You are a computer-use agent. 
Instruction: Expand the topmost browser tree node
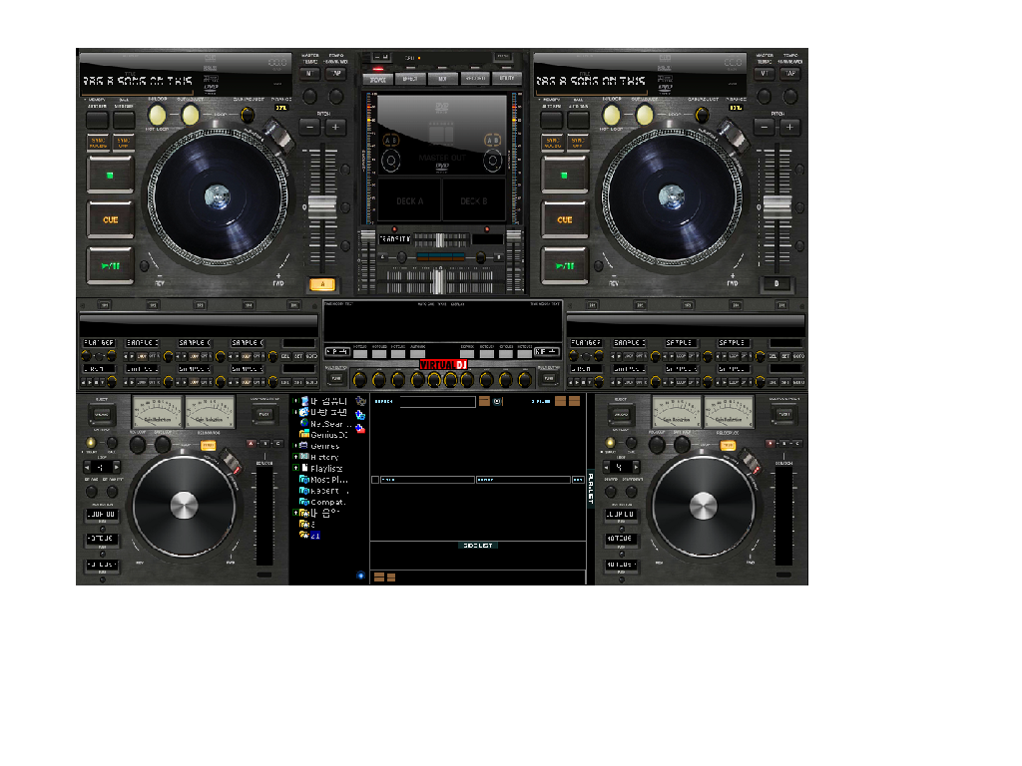[295, 401]
